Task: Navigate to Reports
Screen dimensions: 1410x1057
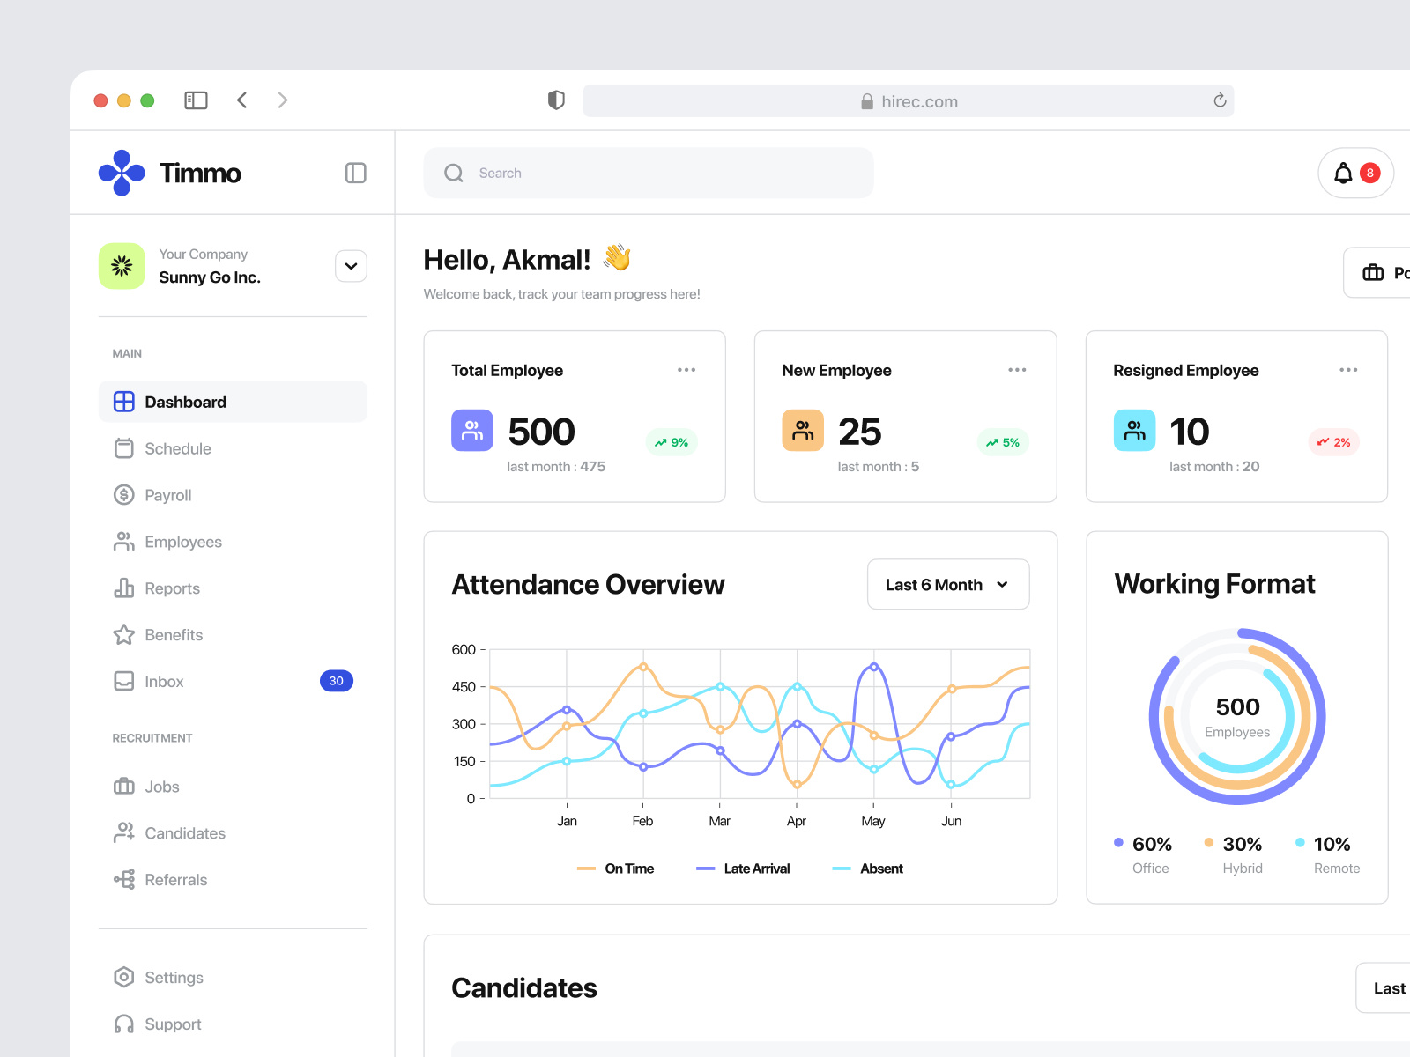Action: [233, 588]
